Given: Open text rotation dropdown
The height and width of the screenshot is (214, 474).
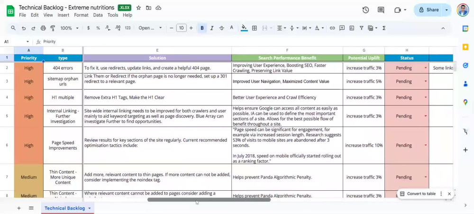Looking at the screenshot, I should (319, 28).
